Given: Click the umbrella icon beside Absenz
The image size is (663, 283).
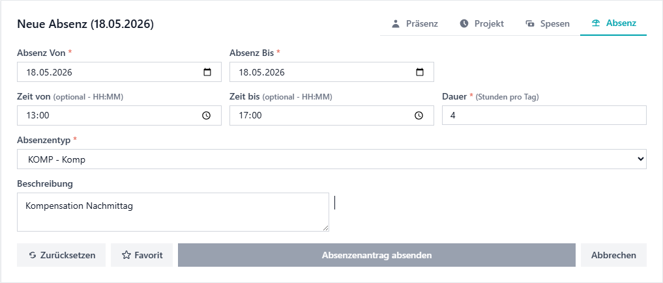Looking at the screenshot, I should point(597,23).
